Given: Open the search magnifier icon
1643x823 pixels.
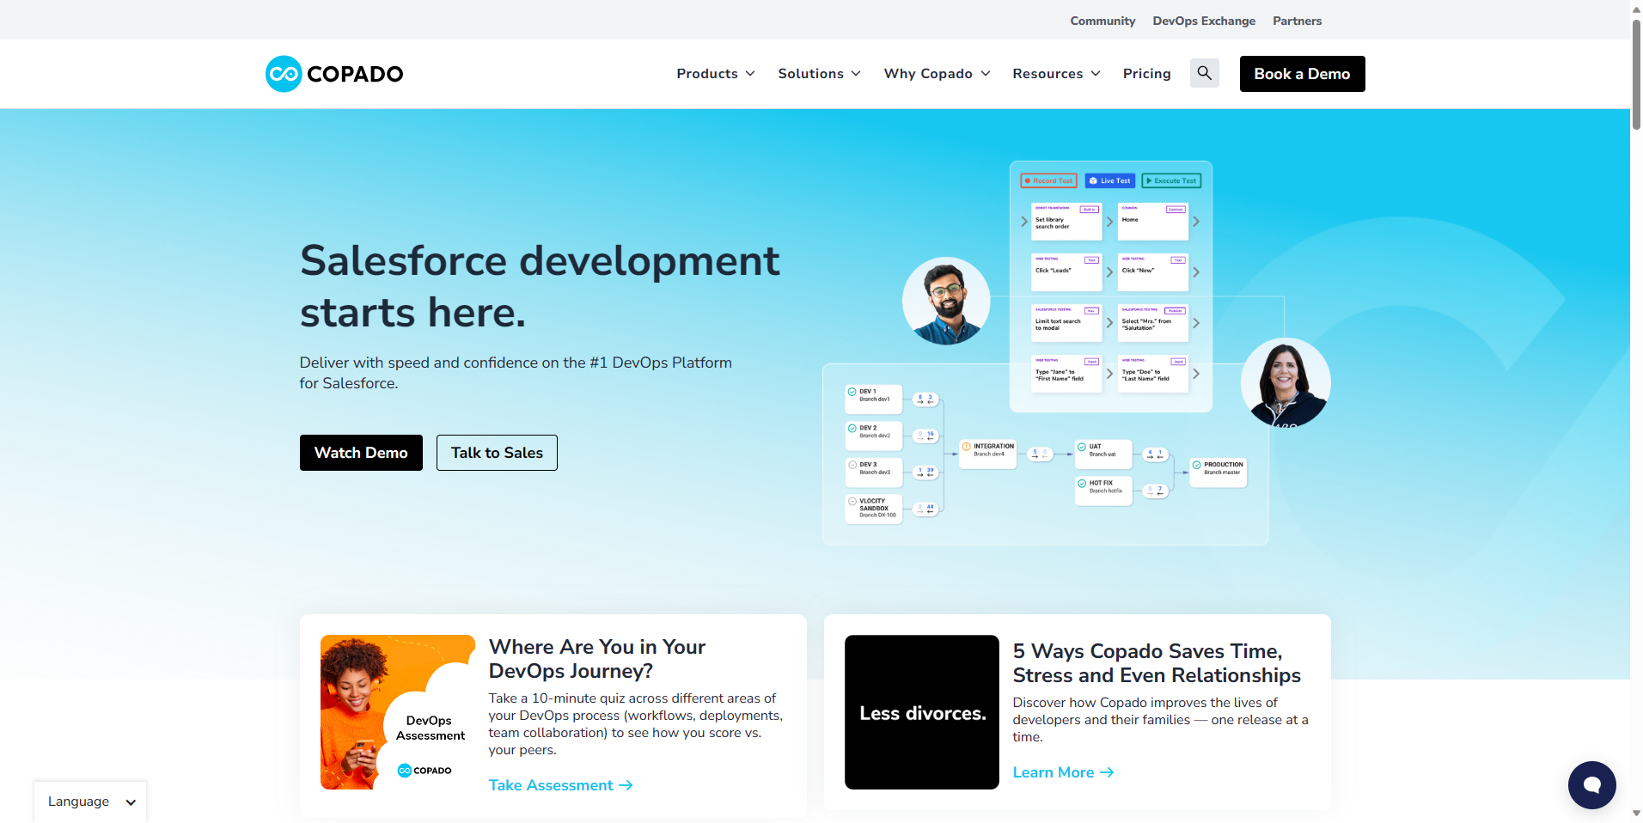Looking at the screenshot, I should click(x=1205, y=73).
